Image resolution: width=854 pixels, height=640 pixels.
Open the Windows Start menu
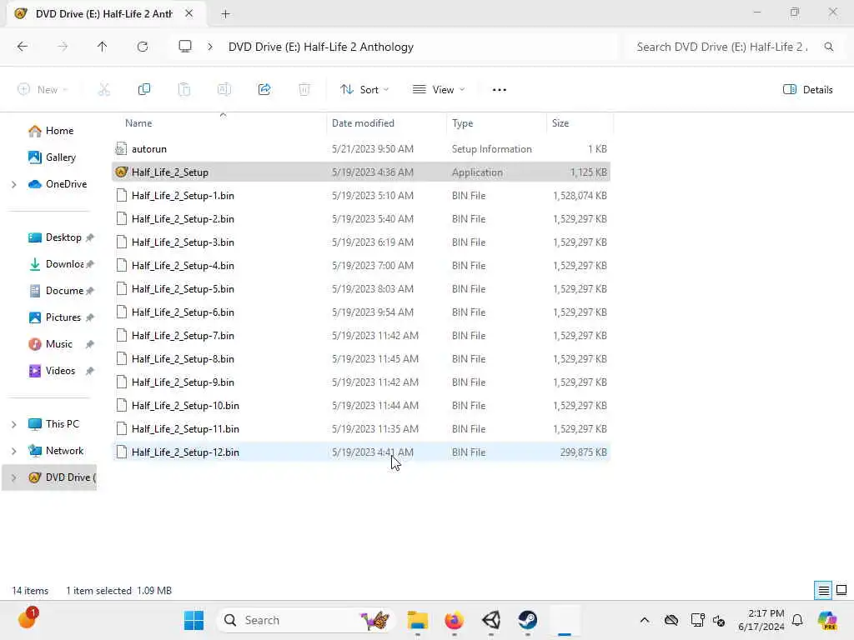click(x=193, y=620)
